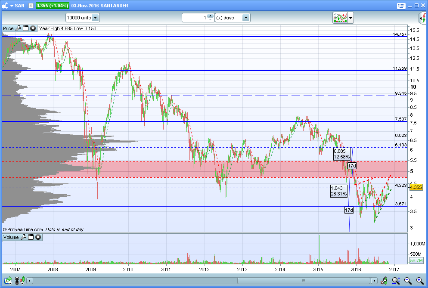
Task: Increase the timeframe value with up stepper
Action: 211,16
